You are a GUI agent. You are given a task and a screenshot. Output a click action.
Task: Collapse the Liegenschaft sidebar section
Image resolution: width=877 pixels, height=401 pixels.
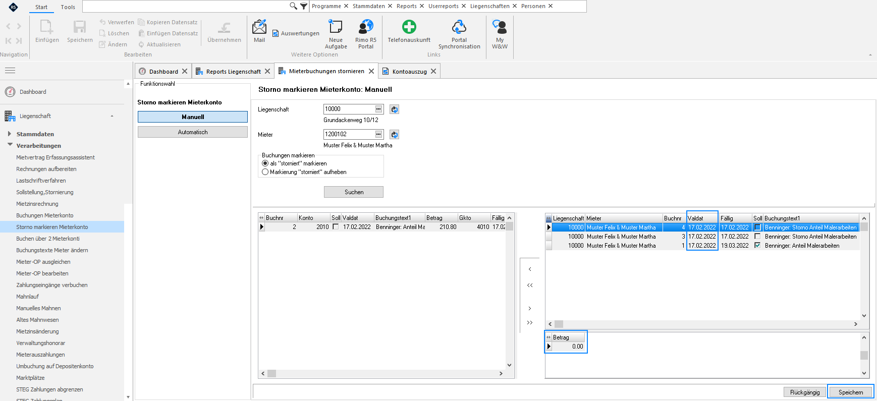click(x=112, y=116)
